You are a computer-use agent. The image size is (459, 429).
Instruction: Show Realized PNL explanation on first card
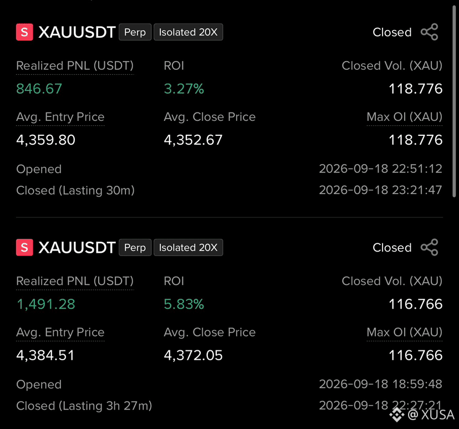[75, 66]
